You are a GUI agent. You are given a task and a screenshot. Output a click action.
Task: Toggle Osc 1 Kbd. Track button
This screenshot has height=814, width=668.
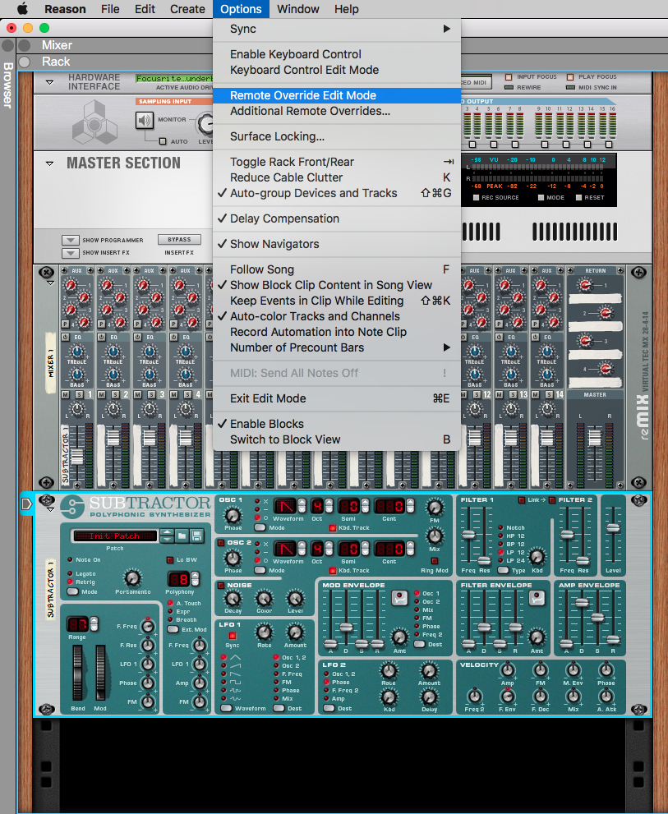[333, 528]
